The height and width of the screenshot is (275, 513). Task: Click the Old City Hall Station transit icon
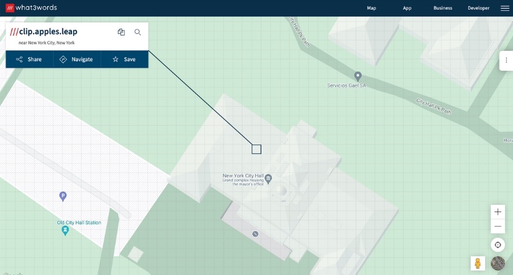65,231
